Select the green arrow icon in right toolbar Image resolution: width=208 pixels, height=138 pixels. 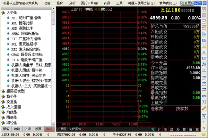pyautogui.click(x=204, y=102)
